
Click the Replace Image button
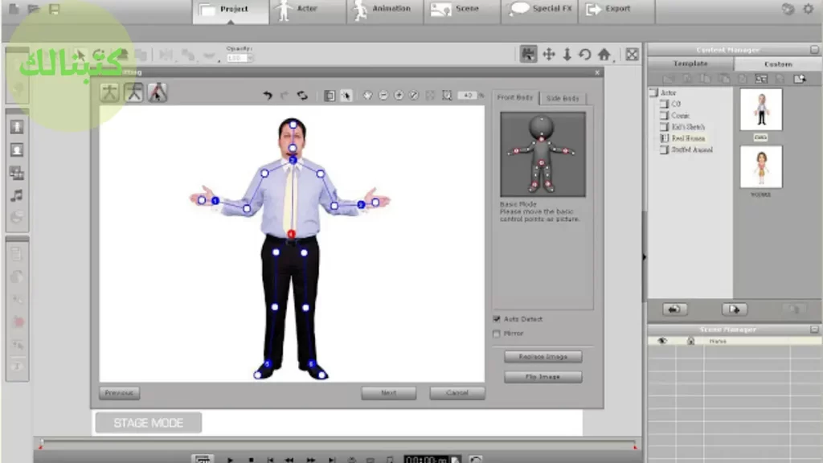coord(543,356)
